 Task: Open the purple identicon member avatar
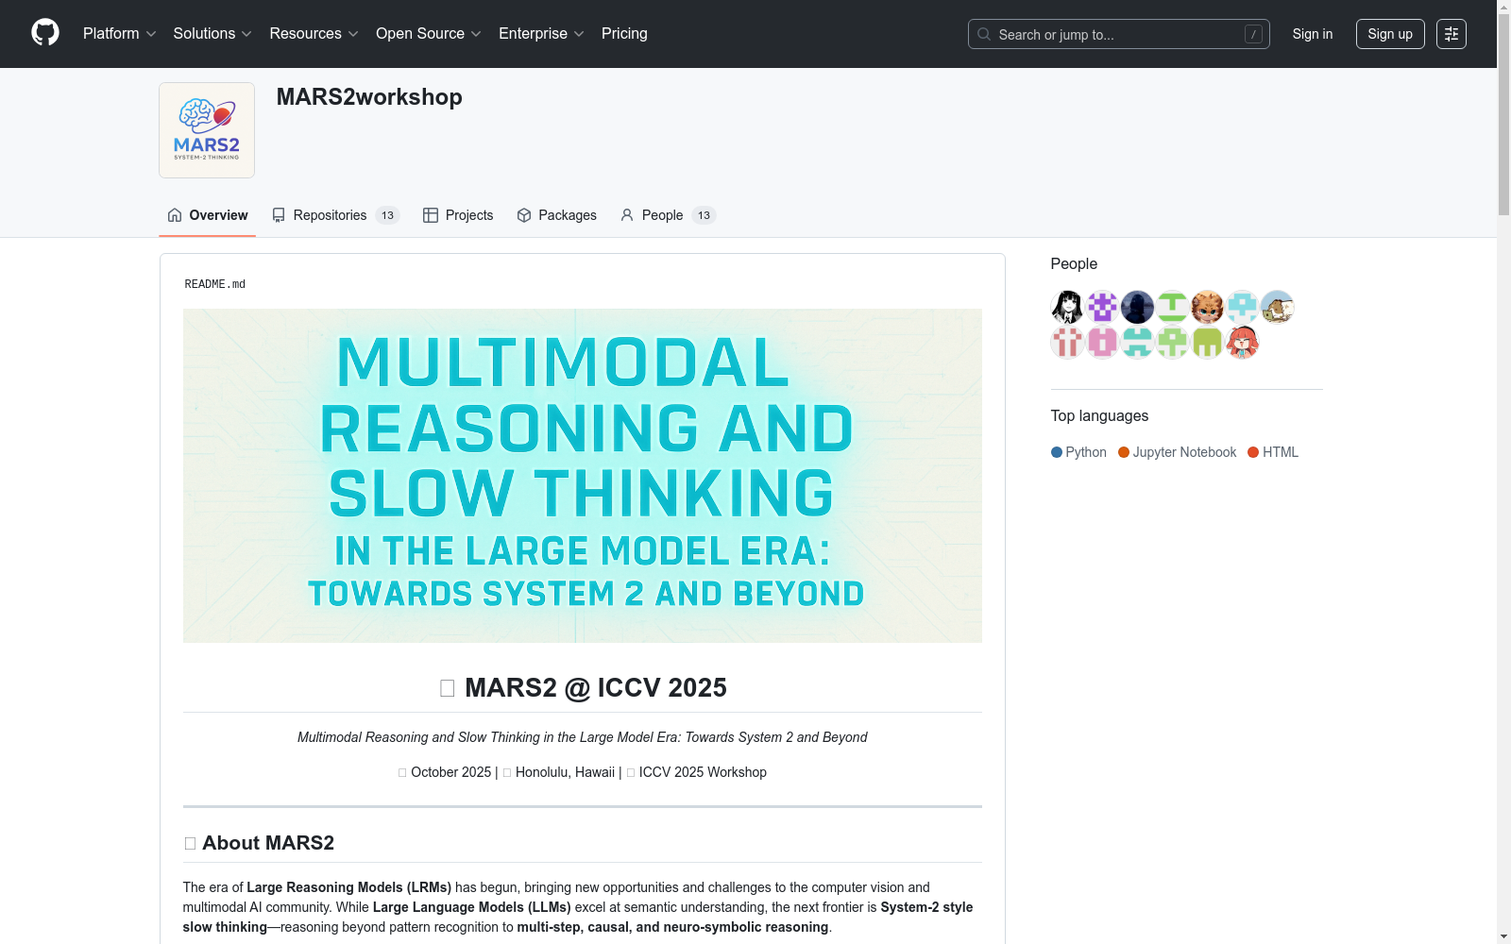point(1103,307)
